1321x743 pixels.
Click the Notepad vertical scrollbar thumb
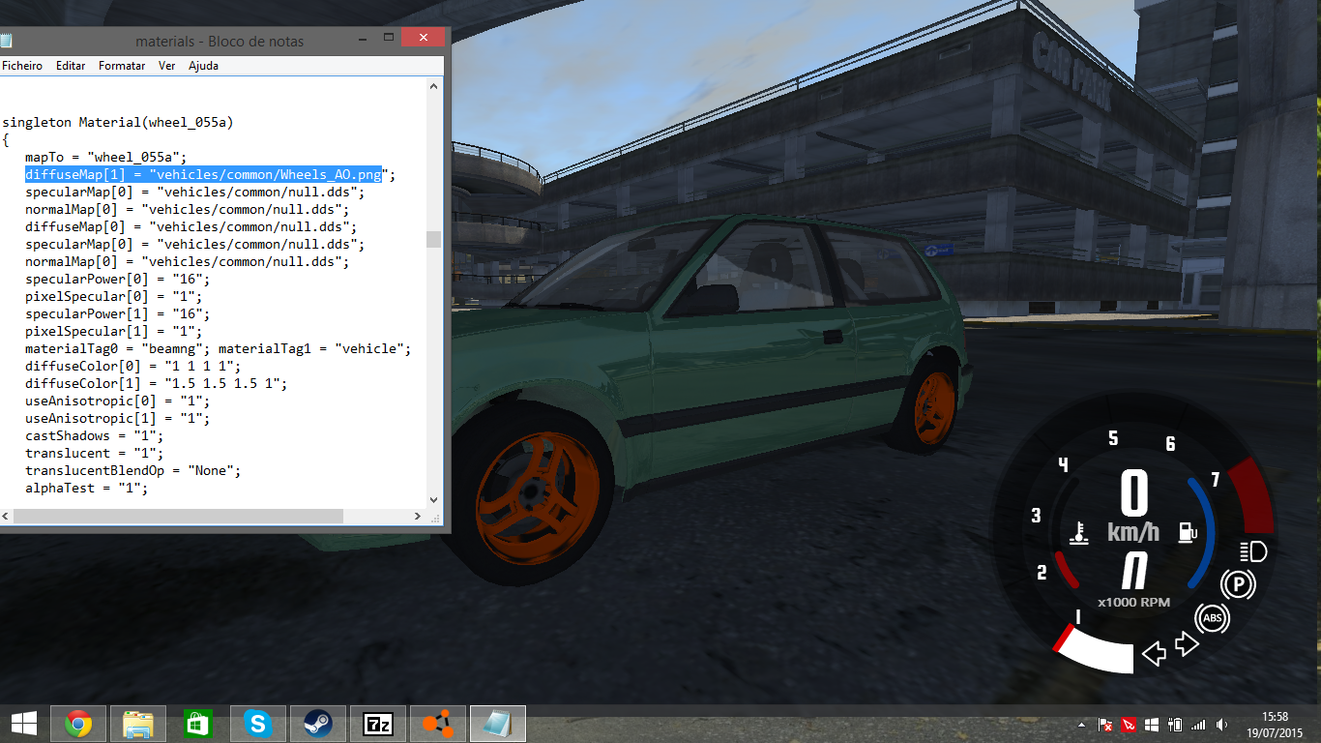tap(434, 239)
